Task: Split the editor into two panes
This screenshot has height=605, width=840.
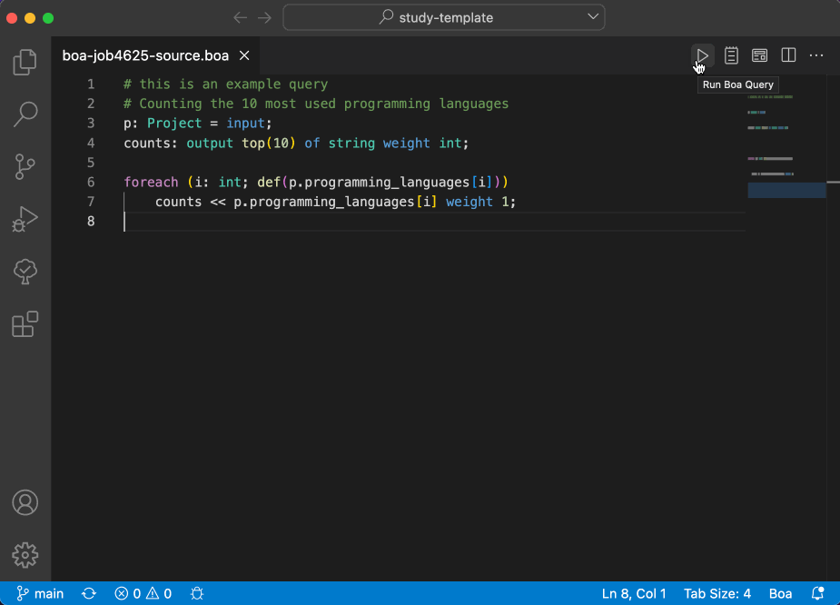Action: click(787, 55)
